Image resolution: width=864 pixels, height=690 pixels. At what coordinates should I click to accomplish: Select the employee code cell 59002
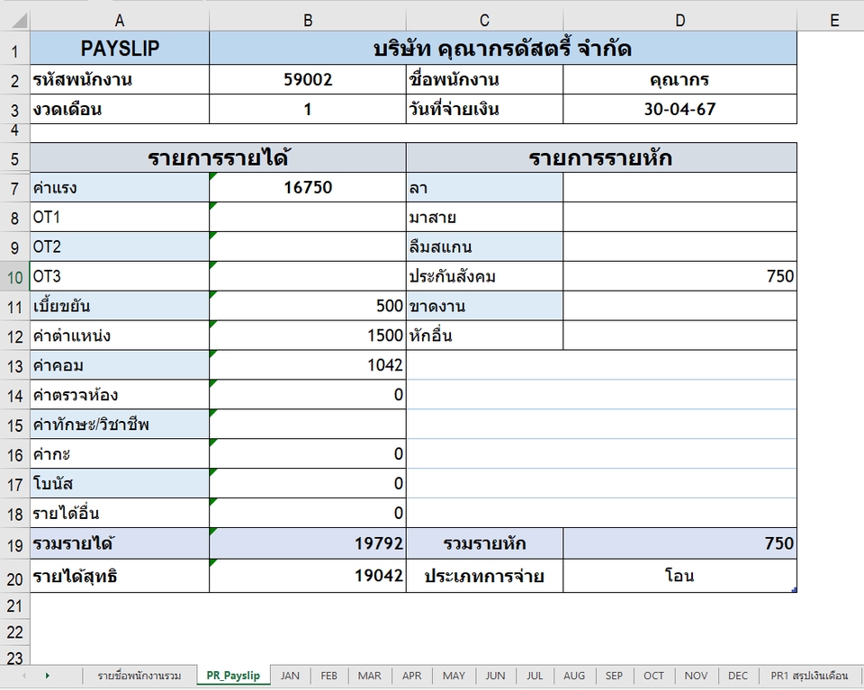click(307, 79)
